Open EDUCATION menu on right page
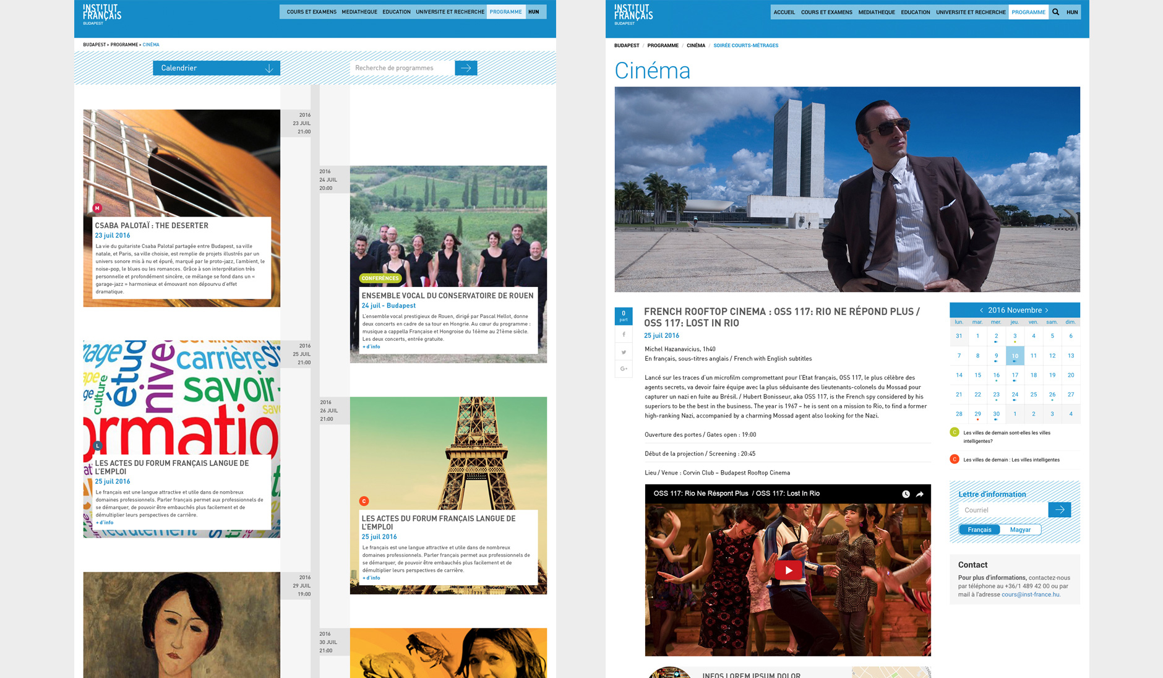 point(916,12)
